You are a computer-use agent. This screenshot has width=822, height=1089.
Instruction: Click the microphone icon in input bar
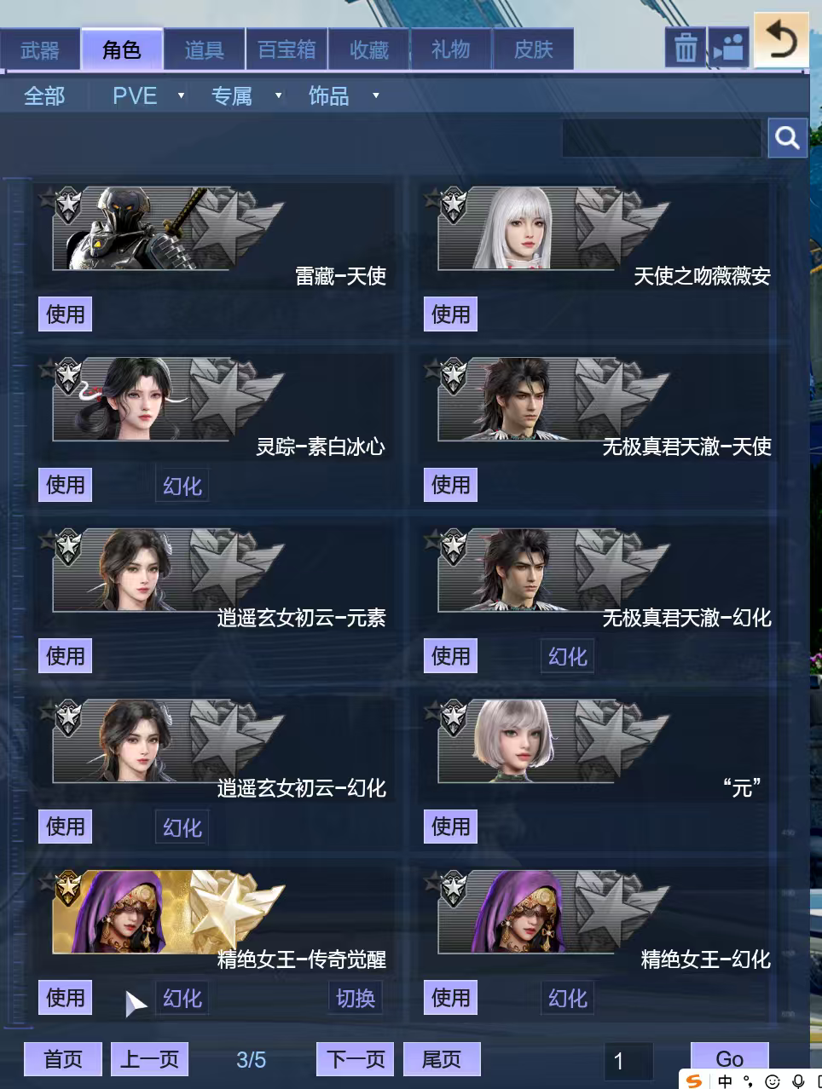click(798, 1080)
